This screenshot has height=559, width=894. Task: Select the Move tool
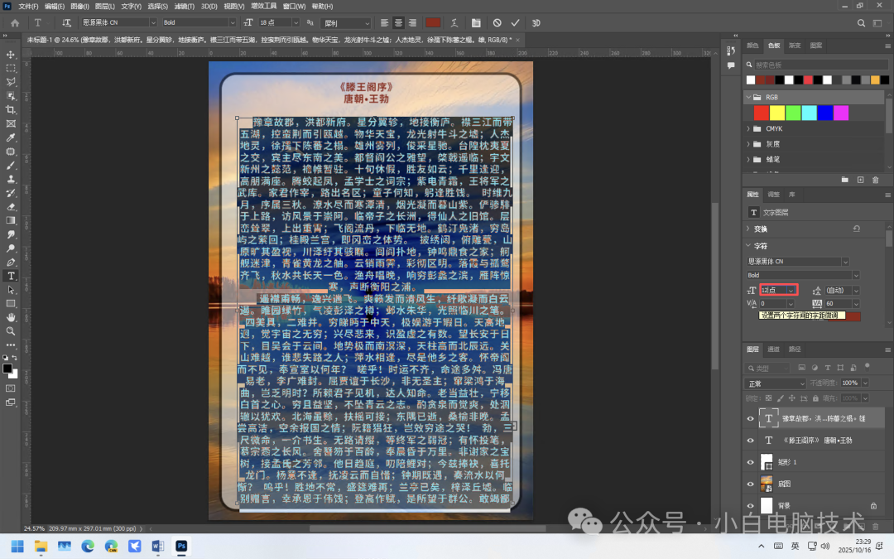pyautogui.click(x=11, y=54)
